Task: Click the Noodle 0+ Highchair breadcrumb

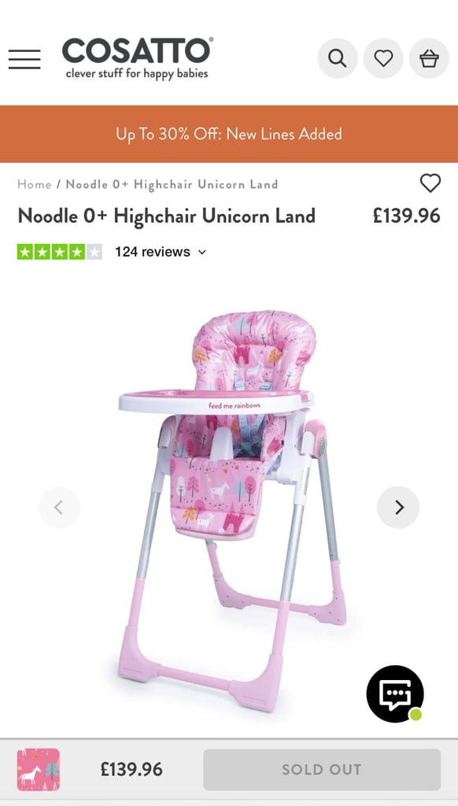Action: [x=172, y=184]
